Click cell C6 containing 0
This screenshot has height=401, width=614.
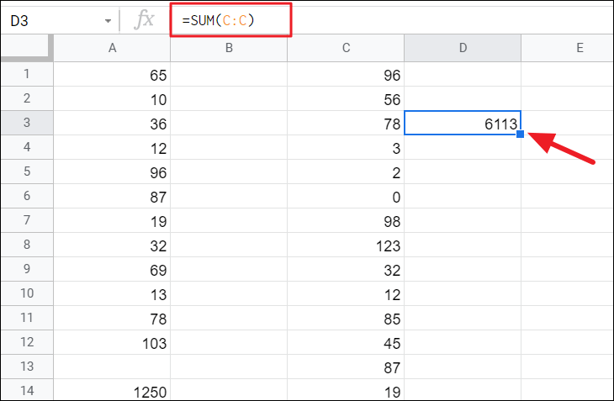346,196
